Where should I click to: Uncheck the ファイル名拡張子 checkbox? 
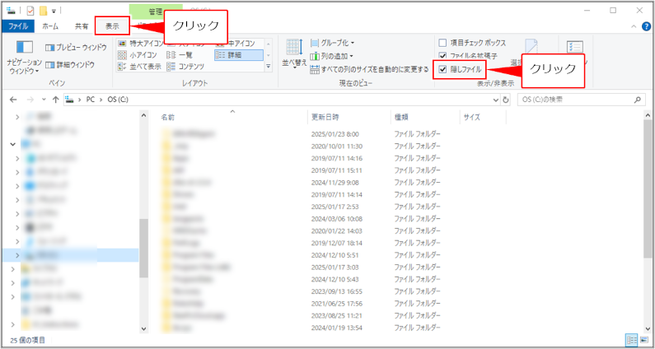pyautogui.click(x=443, y=56)
